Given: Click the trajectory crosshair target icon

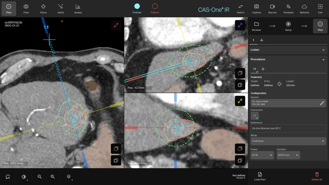Looking at the screenshot, I should click(279, 84).
